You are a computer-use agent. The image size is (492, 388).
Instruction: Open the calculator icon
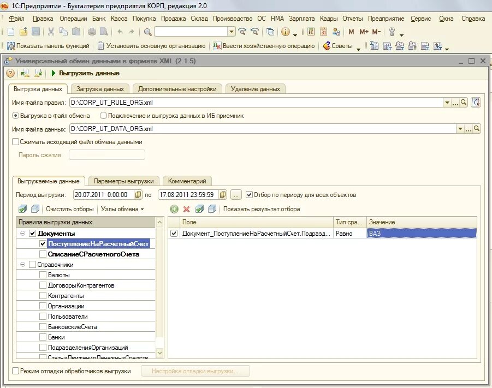point(311,32)
